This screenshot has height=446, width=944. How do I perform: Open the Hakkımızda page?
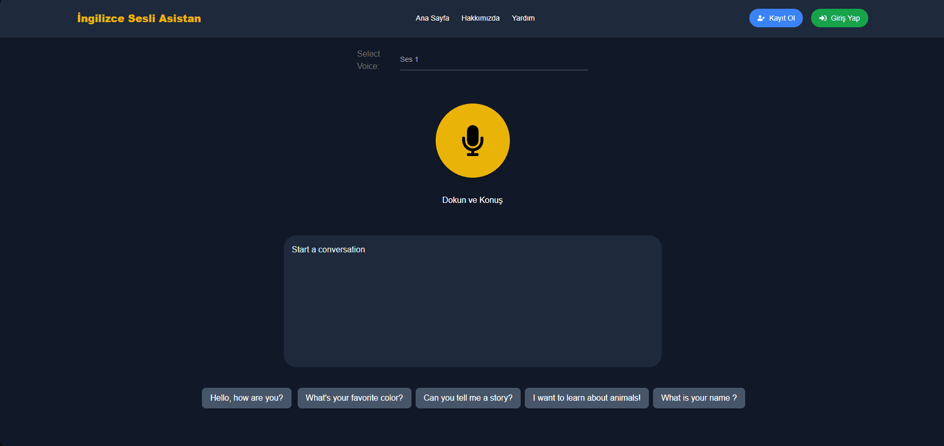tap(480, 18)
